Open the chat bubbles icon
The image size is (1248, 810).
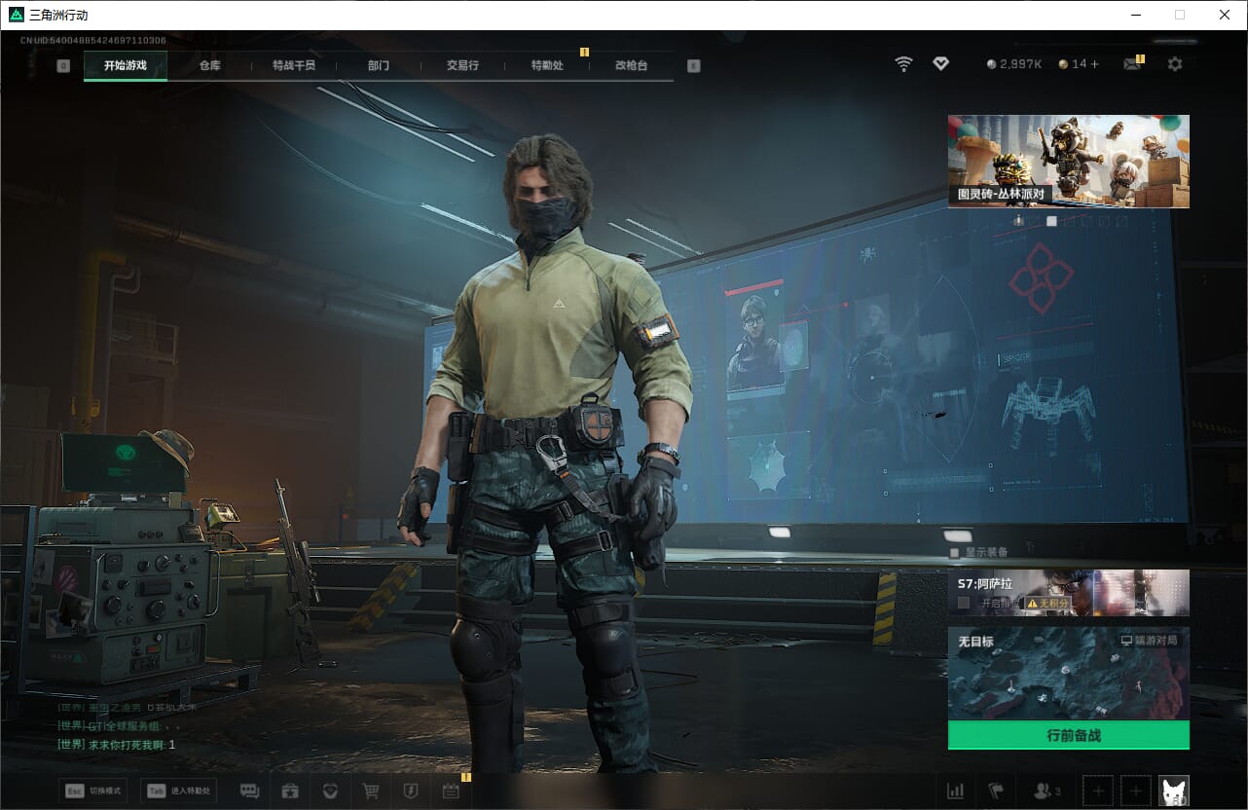(x=249, y=791)
